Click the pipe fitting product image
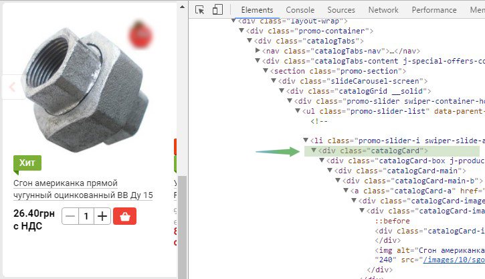The image size is (485, 279). [86, 90]
